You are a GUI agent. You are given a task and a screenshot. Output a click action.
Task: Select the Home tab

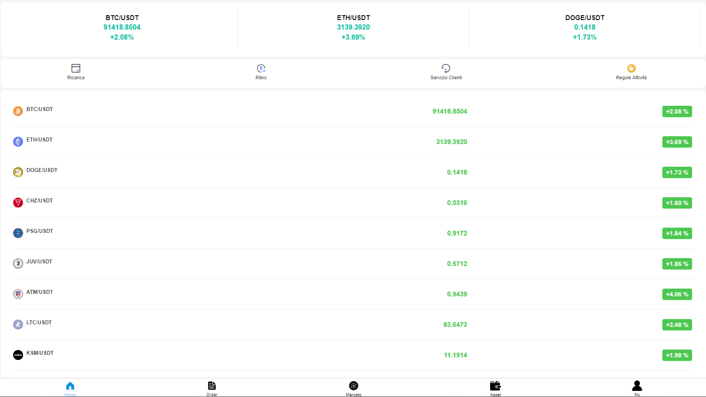click(70, 387)
